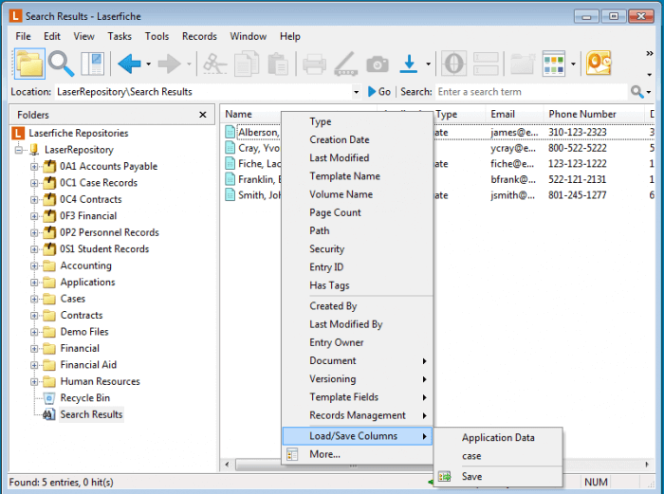Click the horizontal scrollbar left arrow
664x494 pixels.
coord(227,465)
